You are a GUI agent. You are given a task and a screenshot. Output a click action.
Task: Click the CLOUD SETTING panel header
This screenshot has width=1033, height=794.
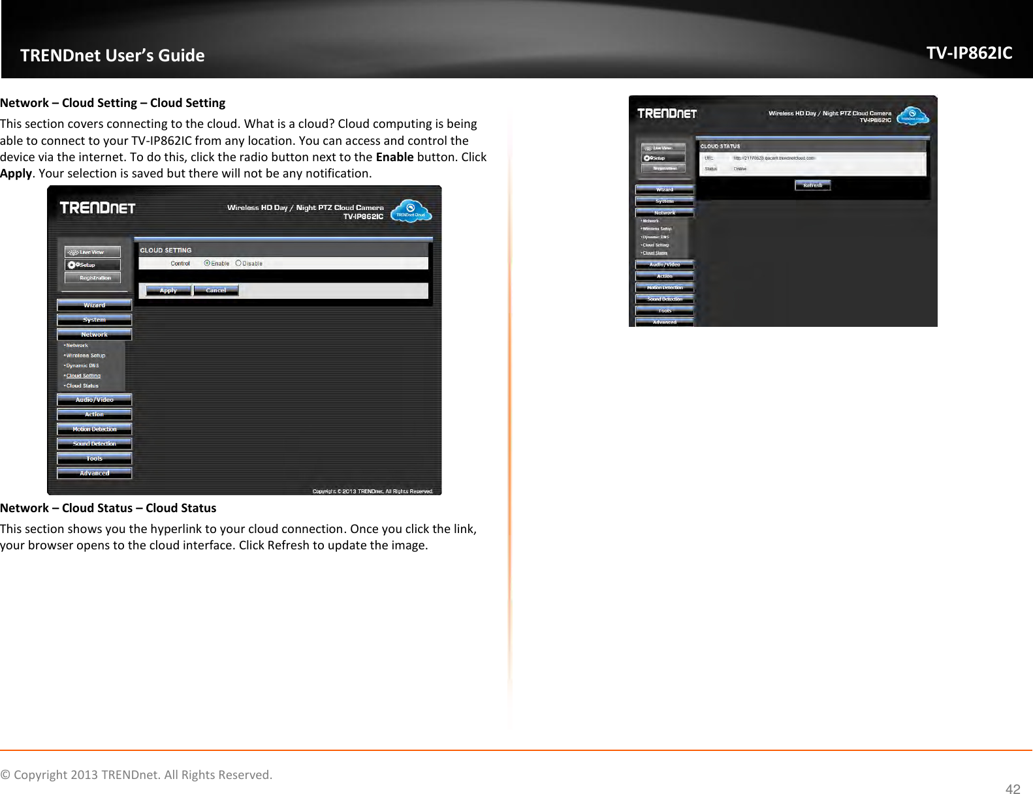tap(283, 251)
